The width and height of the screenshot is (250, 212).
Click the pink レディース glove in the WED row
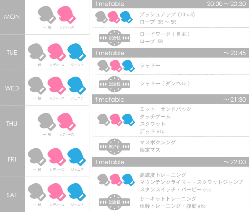coord(57,86)
